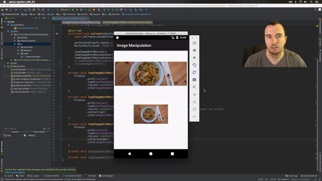Open the Terminal tool window tab
Image resolution: width=322 pixels, height=181 pixels.
tap(91, 176)
